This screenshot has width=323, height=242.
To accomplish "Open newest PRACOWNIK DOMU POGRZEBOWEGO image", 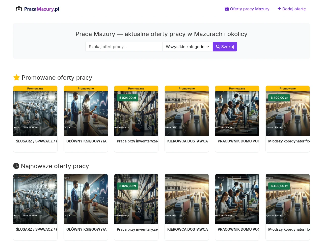I will coord(237,199).
